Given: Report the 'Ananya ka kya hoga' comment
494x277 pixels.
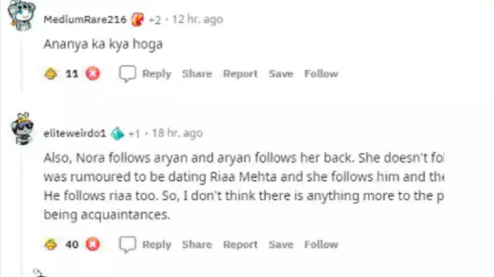Looking at the screenshot, I should (x=240, y=73).
